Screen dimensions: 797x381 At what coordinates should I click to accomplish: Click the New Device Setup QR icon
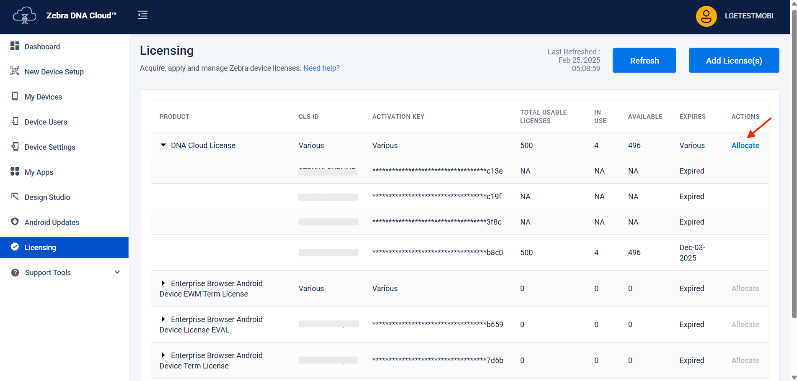15,71
